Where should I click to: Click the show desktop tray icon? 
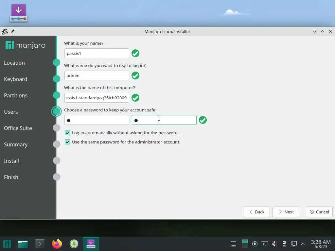point(234,244)
